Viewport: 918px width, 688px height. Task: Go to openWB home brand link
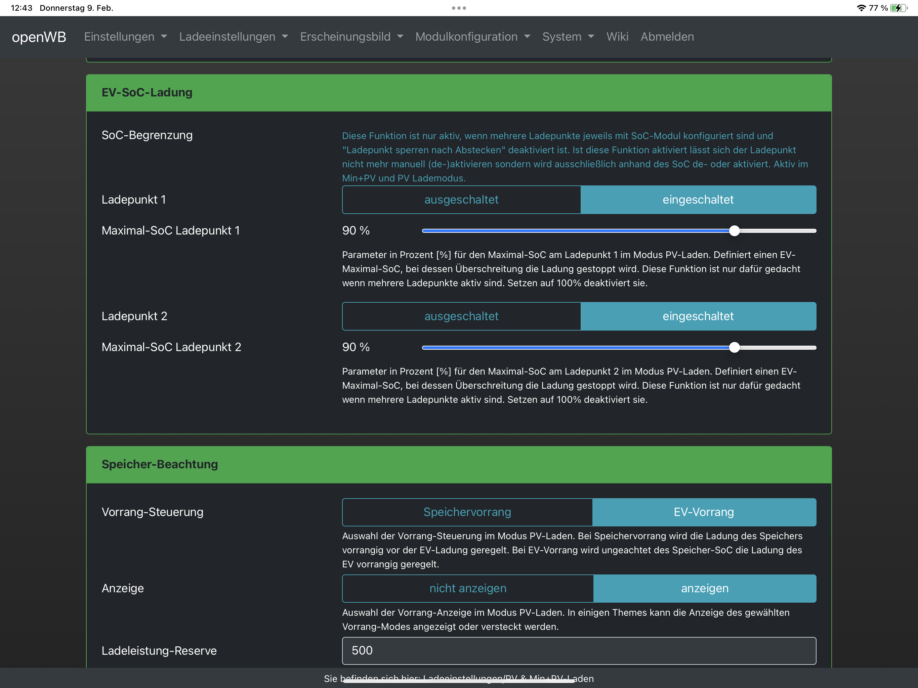tap(39, 37)
